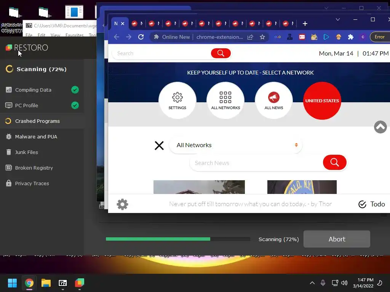Open the Todo link

click(x=372, y=204)
